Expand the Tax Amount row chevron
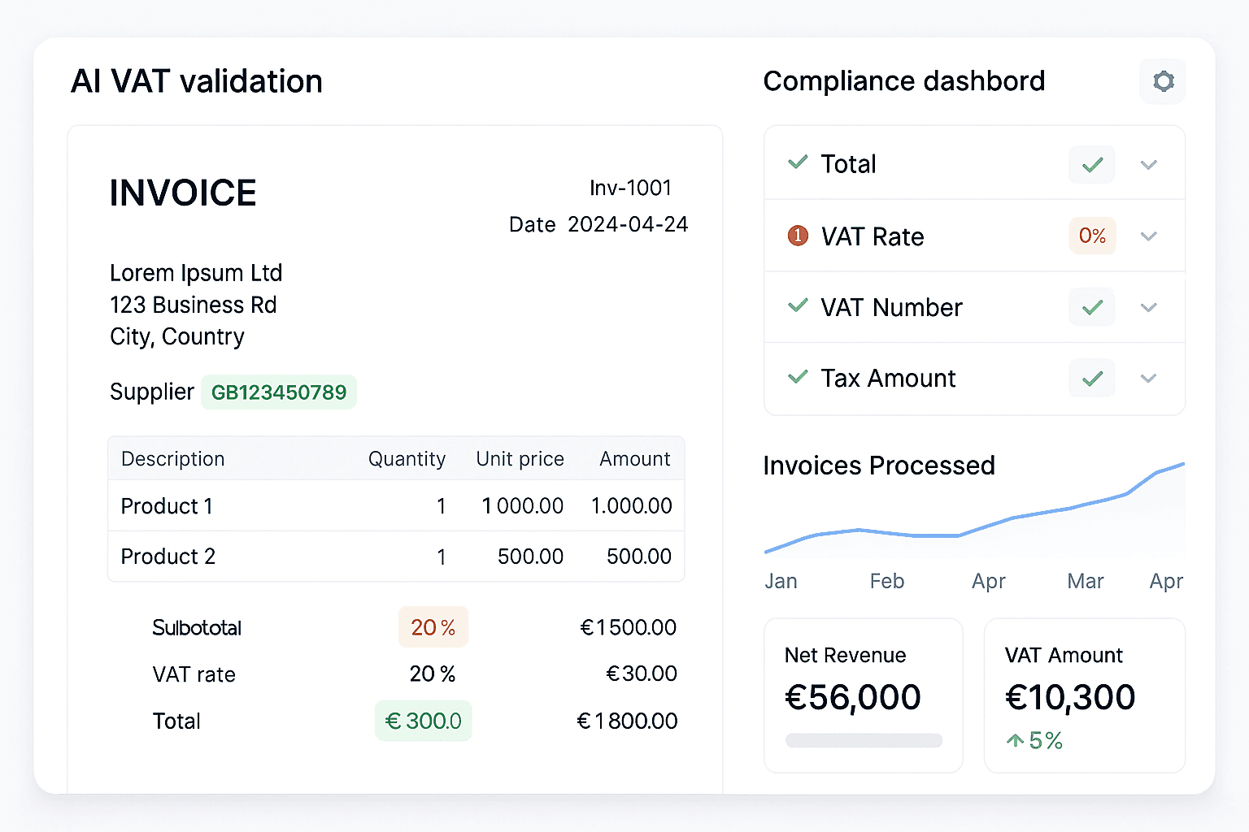Viewport: 1249px width, 832px height. [1148, 378]
